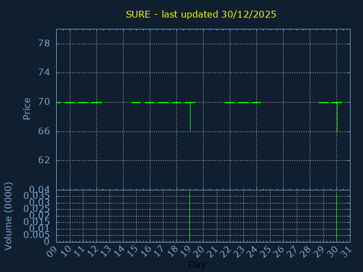Screen dimensions: 363x272
Task: Click the tall green volume bar at day 19
Action: (x=189, y=218)
